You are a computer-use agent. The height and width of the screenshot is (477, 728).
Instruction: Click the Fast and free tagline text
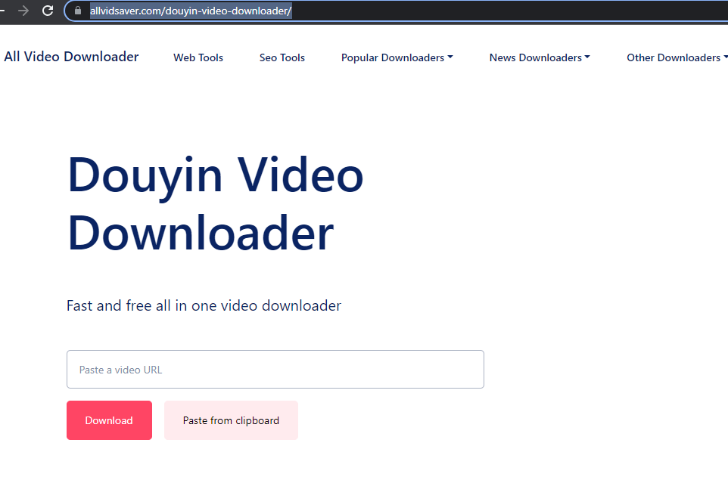(204, 306)
